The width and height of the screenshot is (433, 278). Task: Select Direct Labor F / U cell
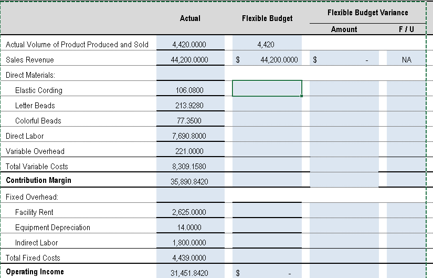pyautogui.click(x=406, y=134)
